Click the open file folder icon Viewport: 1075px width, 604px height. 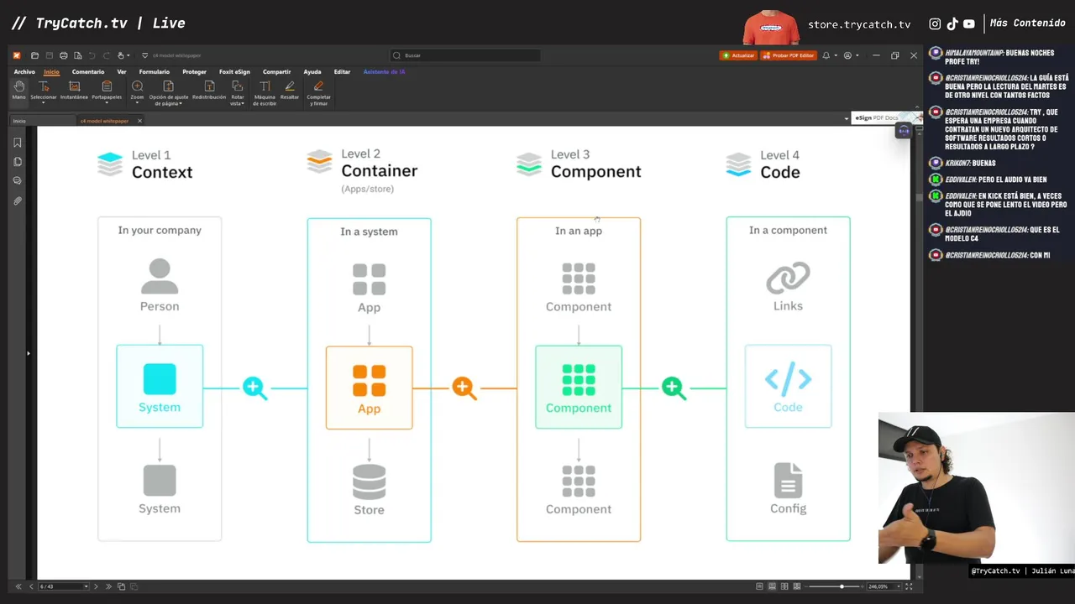pos(34,55)
